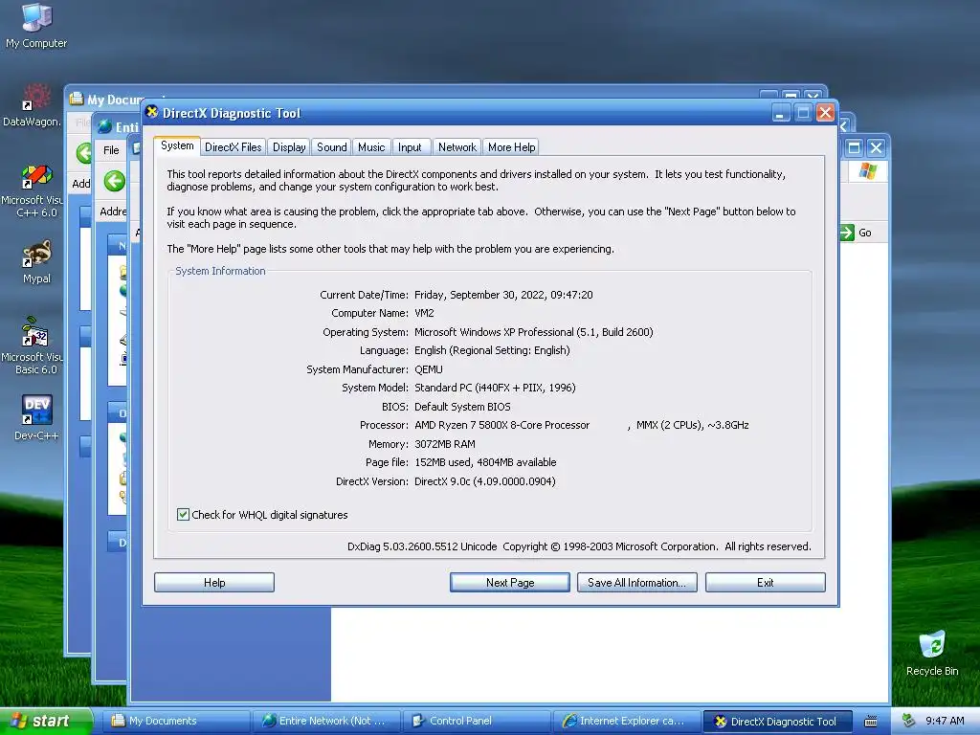Viewport: 980px width, 735px height.
Task: Click the System Model value text
Action: (x=495, y=388)
